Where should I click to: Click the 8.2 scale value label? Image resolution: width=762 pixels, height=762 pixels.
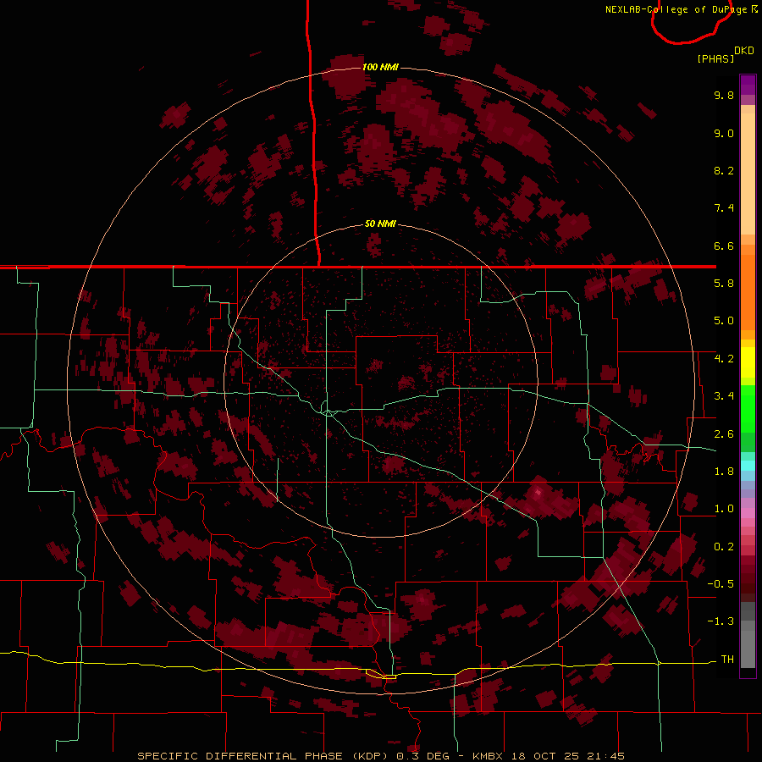[724, 170]
